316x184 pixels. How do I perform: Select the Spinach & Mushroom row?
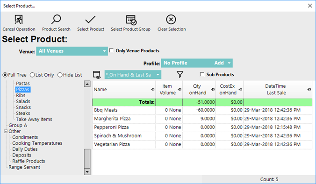point(202,136)
